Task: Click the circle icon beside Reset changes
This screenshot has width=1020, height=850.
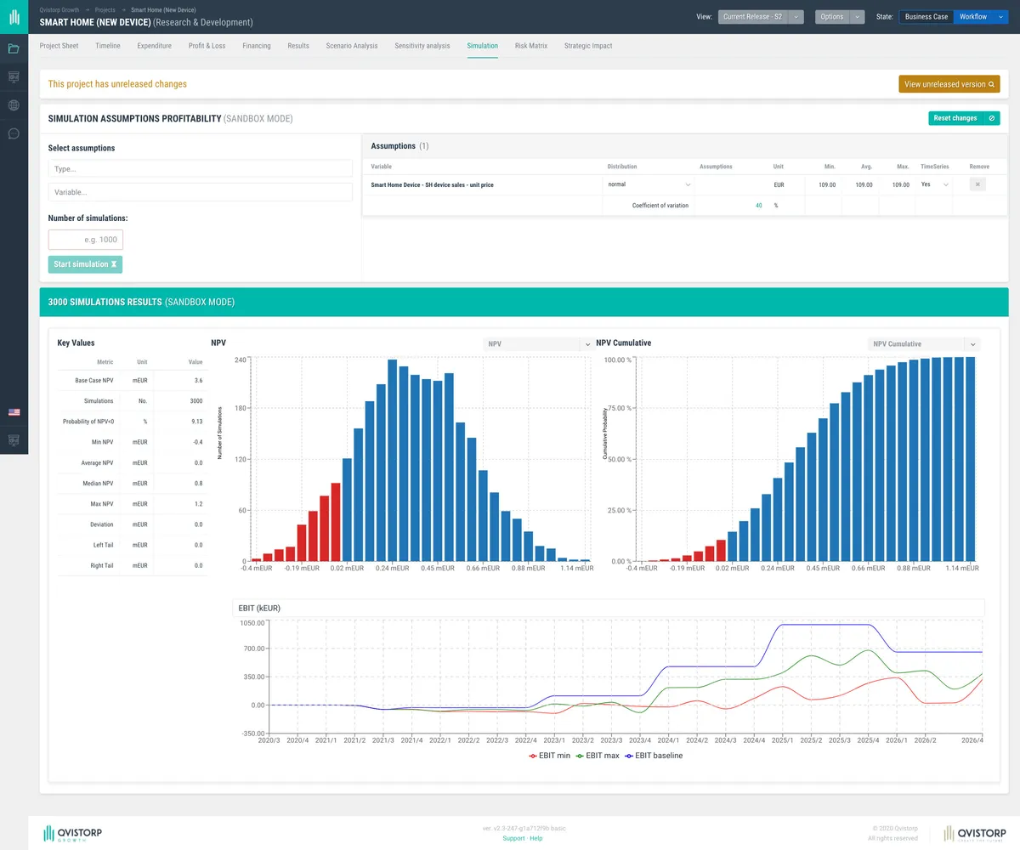Action: pyautogui.click(x=991, y=118)
